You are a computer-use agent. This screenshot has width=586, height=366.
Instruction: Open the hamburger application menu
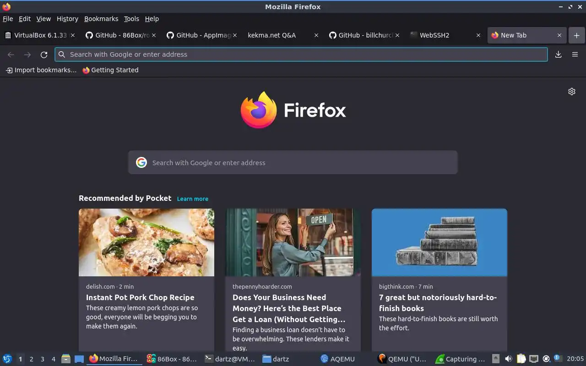[575, 54]
